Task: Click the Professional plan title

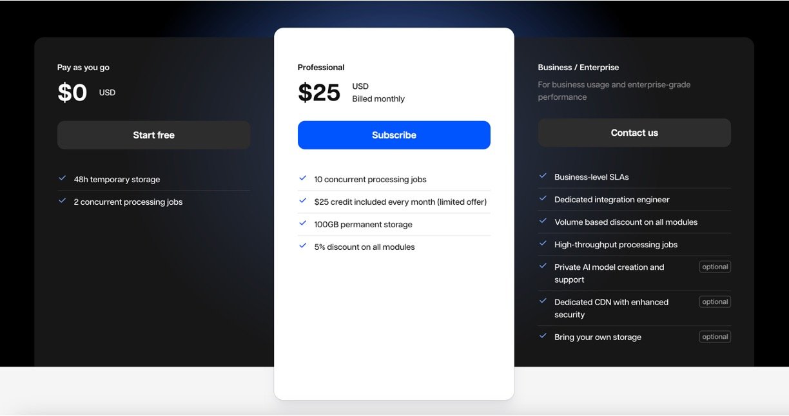Action: (321, 68)
